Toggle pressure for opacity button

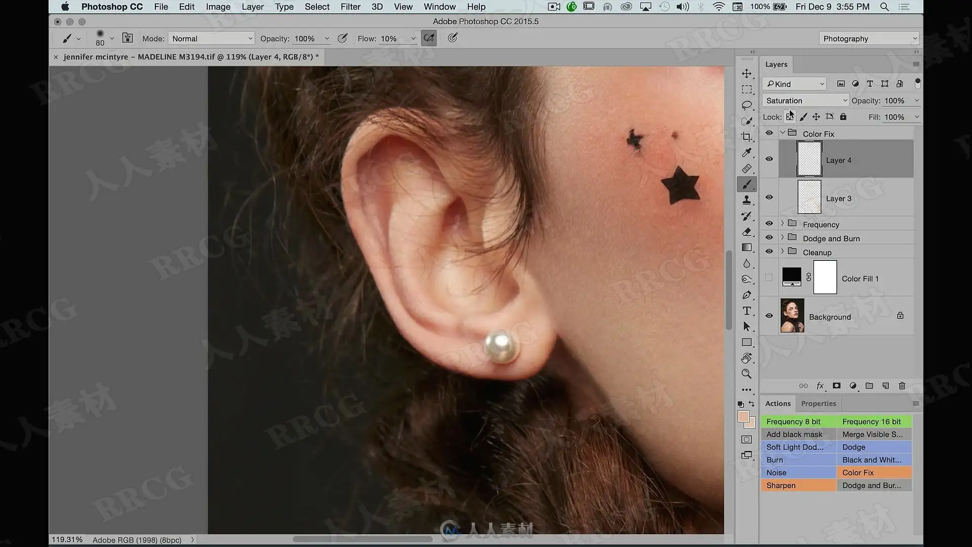pyautogui.click(x=343, y=38)
